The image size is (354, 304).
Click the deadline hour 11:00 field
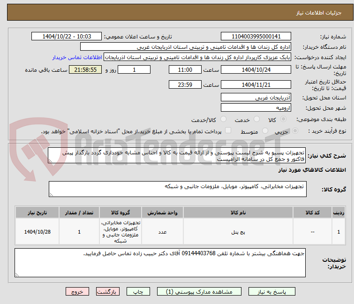[185, 69]
